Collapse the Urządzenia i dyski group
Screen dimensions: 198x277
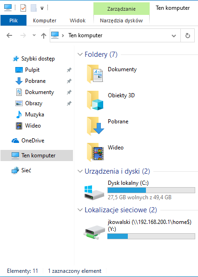(x=80, y=171)
